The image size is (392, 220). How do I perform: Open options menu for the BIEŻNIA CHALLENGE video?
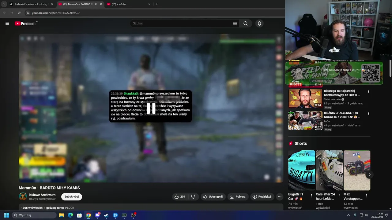(x=369, y=113)
